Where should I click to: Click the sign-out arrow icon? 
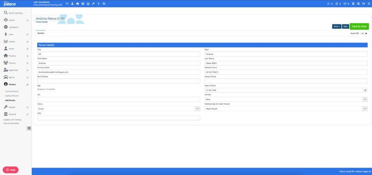(364, 4)
